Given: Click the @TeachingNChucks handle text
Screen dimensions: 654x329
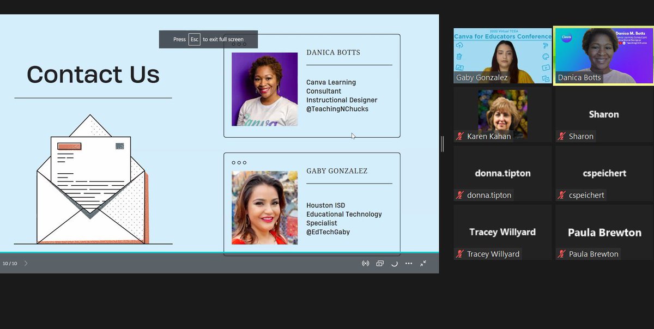Looking at the screenshot, I should pyautogui.click(x=337, y=109).
